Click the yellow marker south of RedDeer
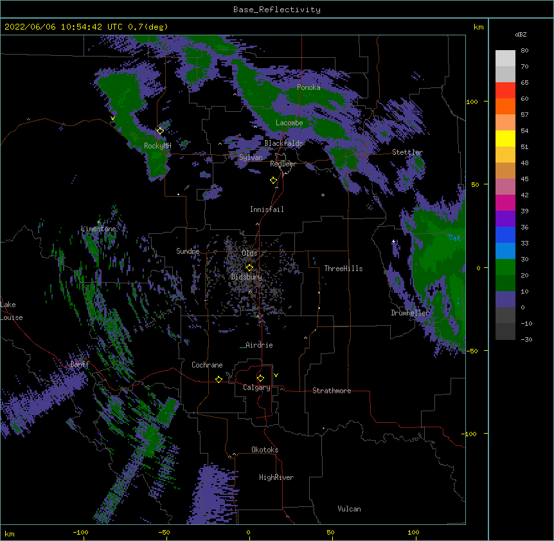This screenshot has width=554, height=541. [273, 181]
